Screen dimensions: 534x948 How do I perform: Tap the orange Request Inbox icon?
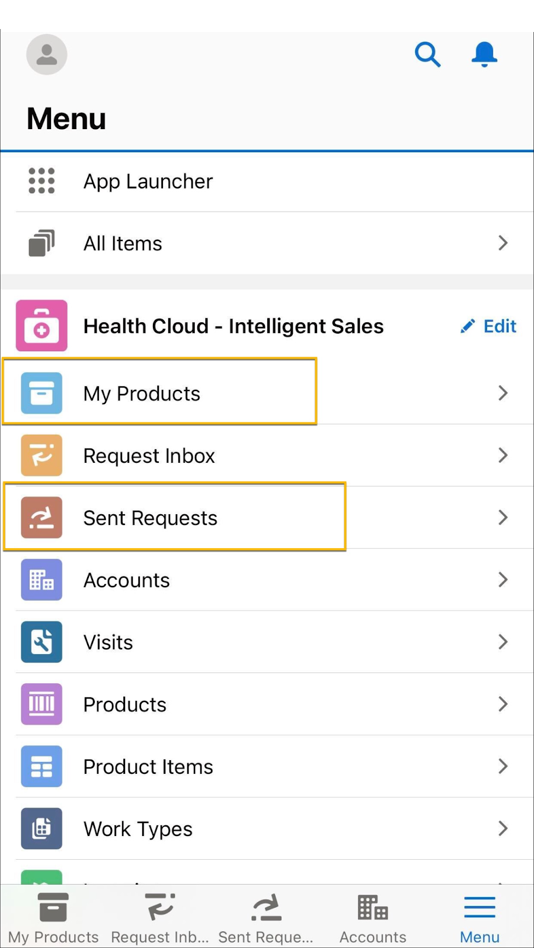pos(41,456)
